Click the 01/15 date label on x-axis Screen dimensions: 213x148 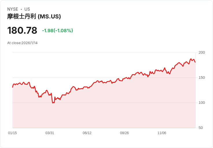(12, 133)
